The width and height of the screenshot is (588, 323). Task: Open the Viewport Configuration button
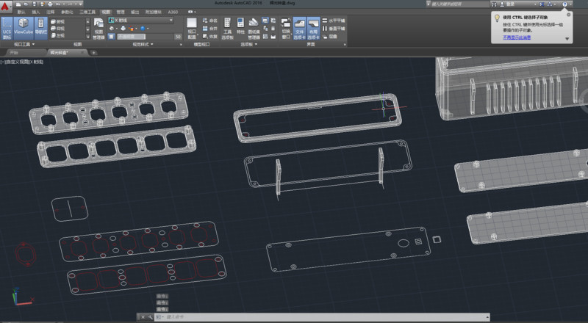coord(192,29)
